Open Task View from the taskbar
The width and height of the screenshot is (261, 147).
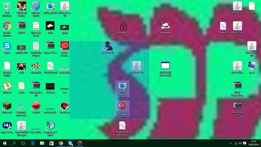click(23, 143)
